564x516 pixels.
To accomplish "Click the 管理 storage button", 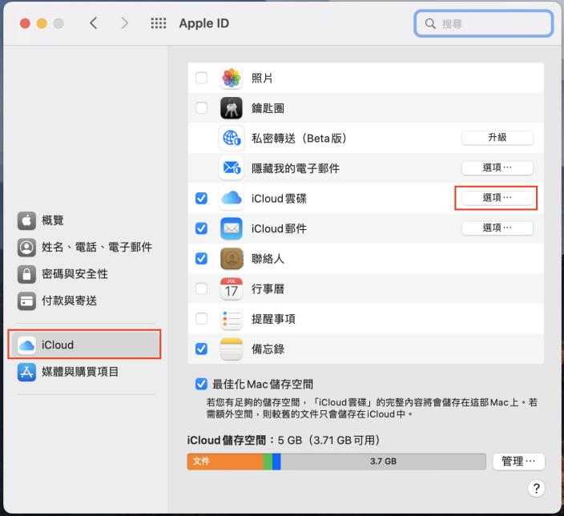I will (518, 462).
